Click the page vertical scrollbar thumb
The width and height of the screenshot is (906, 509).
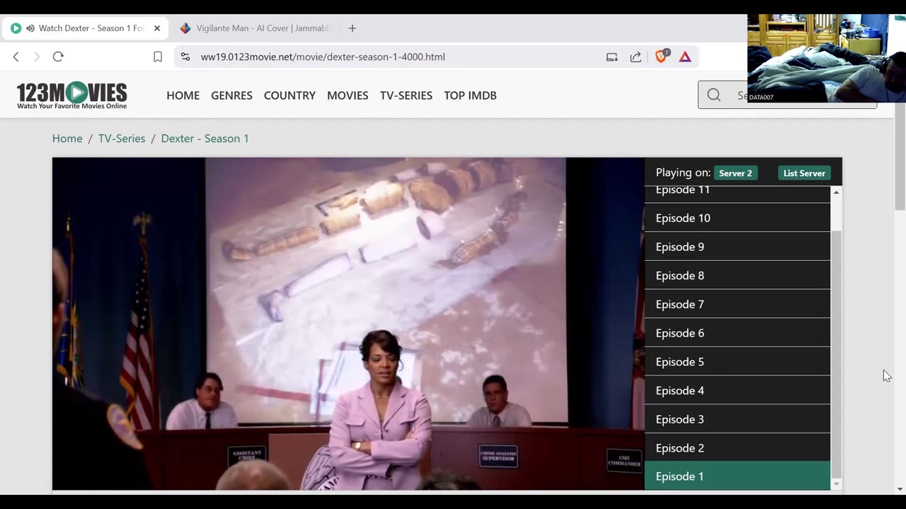coord(900,156)
